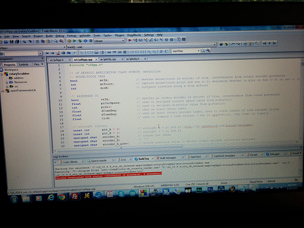The height and width of the screenshot is (228, 304).
Task: Start the debugger with the red arrow icon
Action: coord(130,40)
